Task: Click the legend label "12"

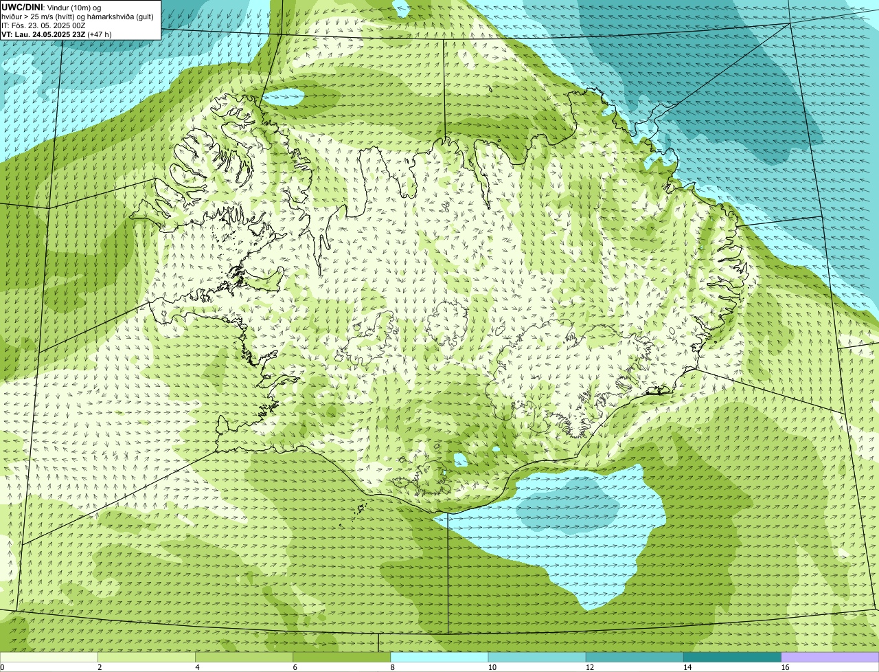Action: click(x=590, y=667)
